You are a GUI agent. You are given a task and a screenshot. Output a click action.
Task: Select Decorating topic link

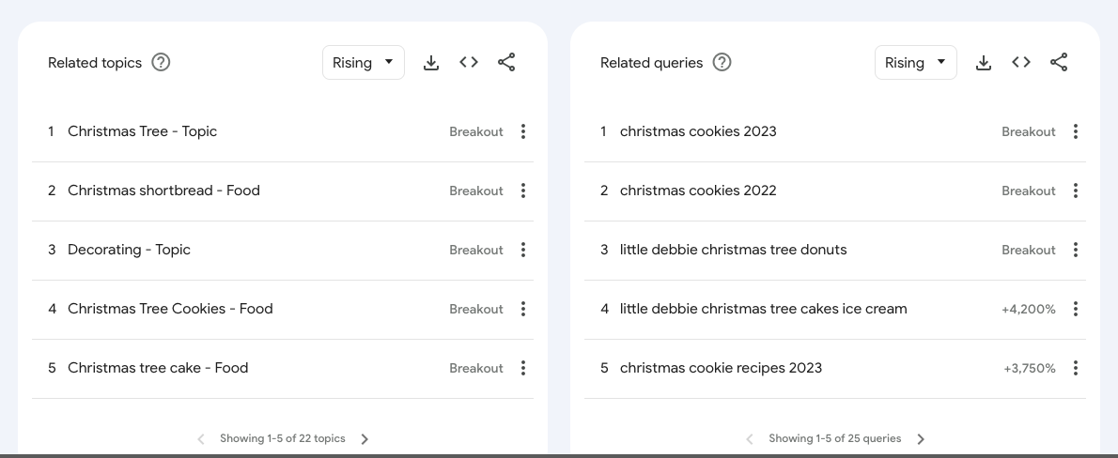(x=129, y=250)
